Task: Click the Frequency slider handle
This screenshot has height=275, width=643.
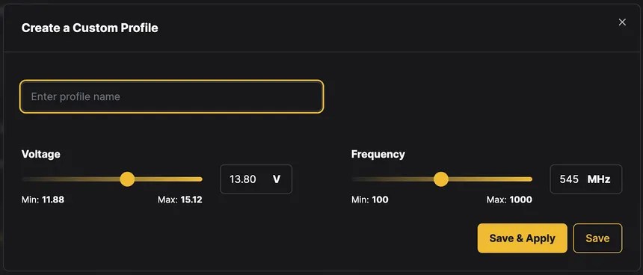Action: [x=441, y=179]
